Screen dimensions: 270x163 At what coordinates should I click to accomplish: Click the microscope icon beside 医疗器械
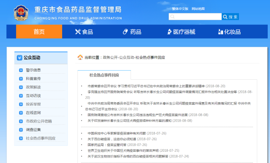click(170, 32)
